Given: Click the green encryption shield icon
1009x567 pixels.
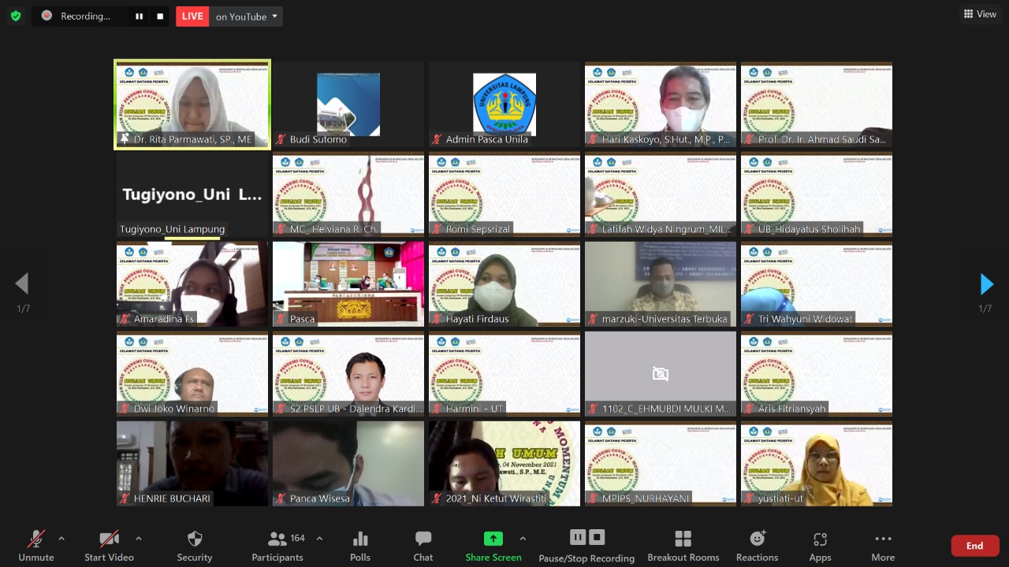Looking at the screenshot, I should (x=16, y=16).
